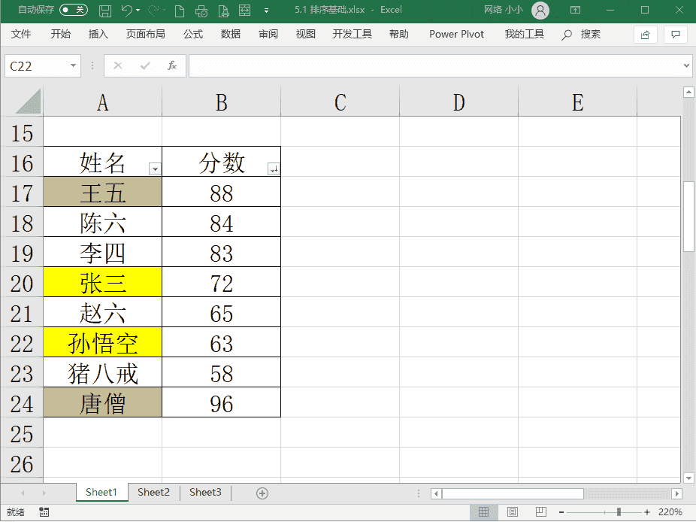Click the cell-width layout icon in the quick access toolbar
This screenshot has width=696, height=522.
pos(244,11)
